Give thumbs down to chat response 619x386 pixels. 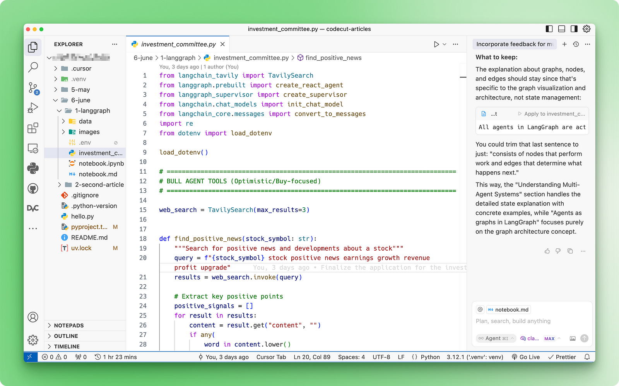click(558, 251)
